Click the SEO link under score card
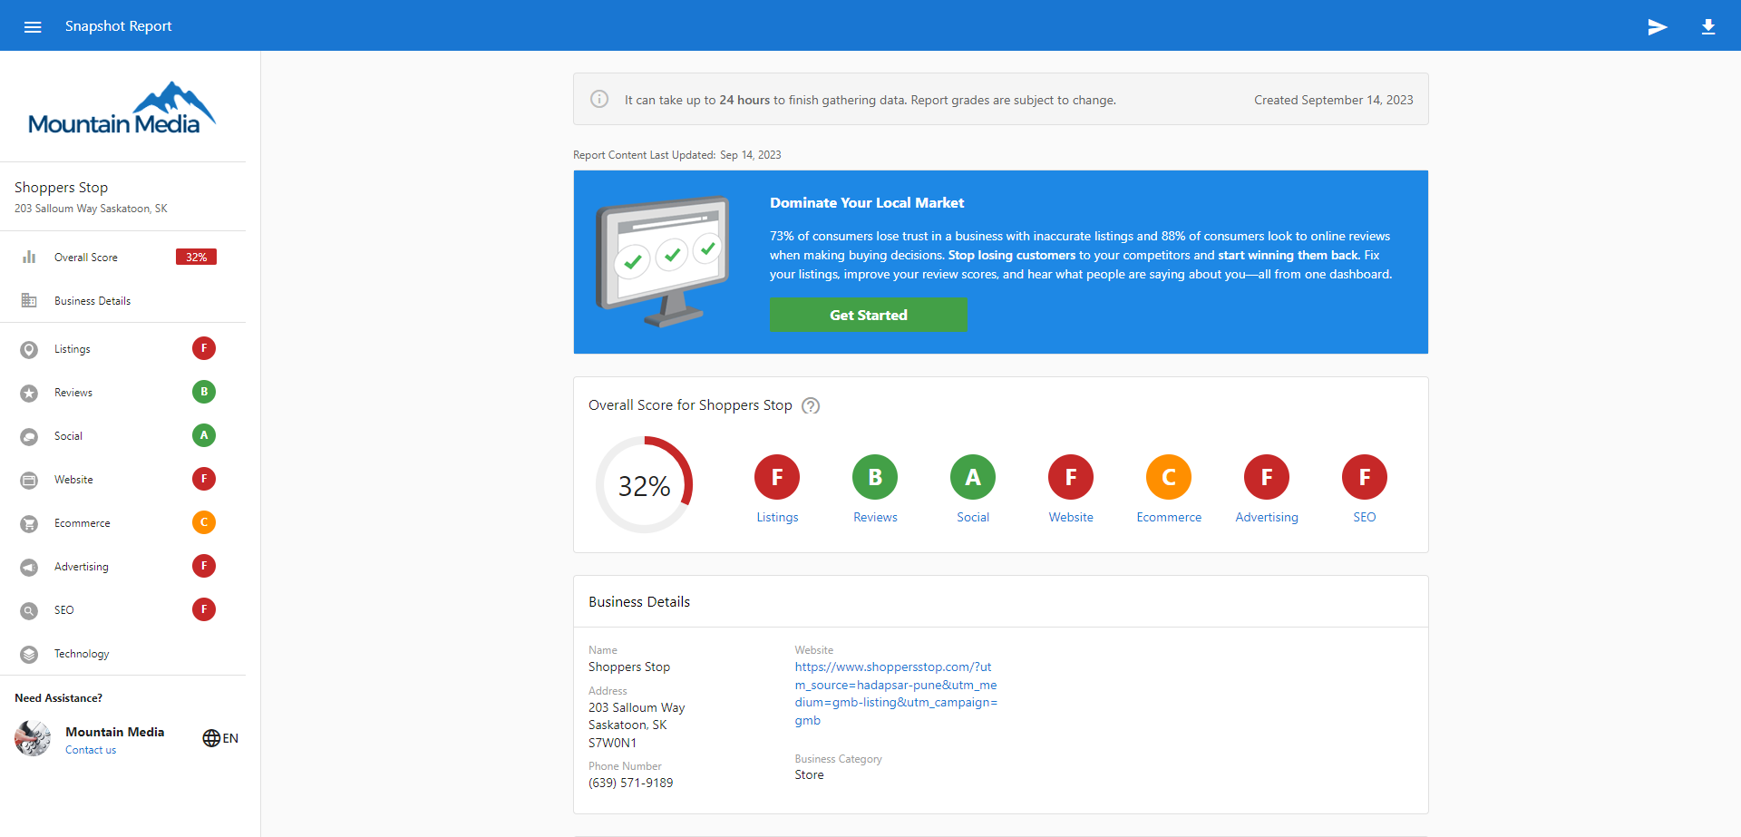Screen dimensions: 1741x837 [1365, 517]
